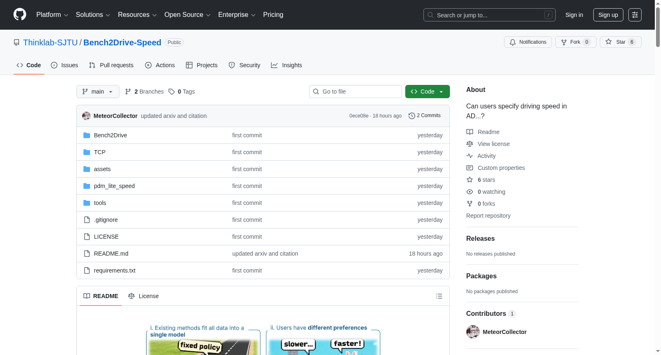Switch to the License tab in the file viewer
Screen dimensions: 661x355
143,296
